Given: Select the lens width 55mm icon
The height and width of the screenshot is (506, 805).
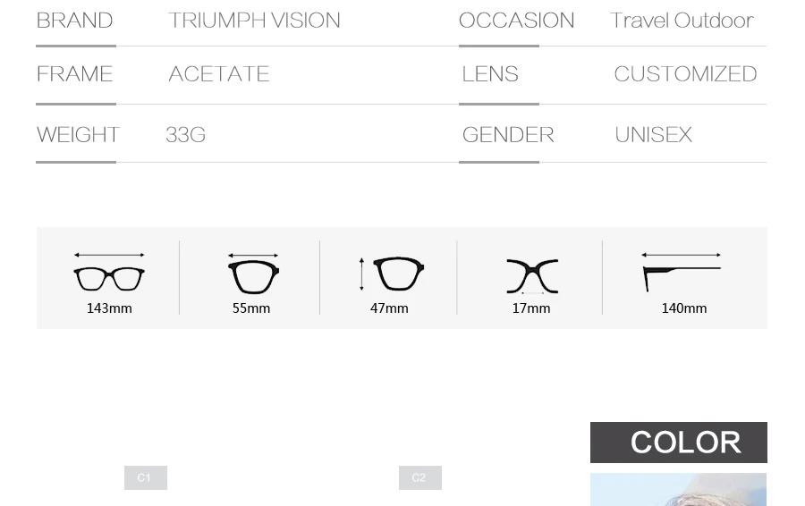Looking at the screenshot, I should tap(253, 273).
